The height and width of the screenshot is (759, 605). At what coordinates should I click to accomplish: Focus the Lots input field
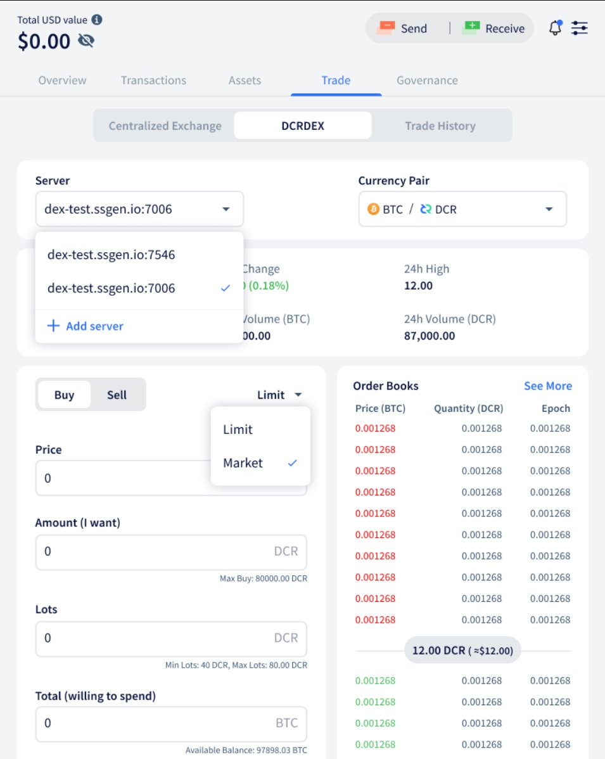coord(171,639)
